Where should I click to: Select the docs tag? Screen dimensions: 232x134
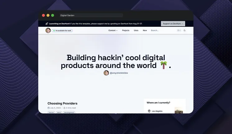59,112
